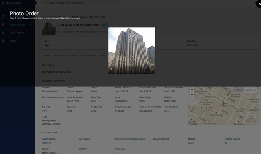Click the Tasks checkmark icon
Image resolution: width=261 pixels, height=154 pixels.
pyautogui.click(x=3, y=41)
